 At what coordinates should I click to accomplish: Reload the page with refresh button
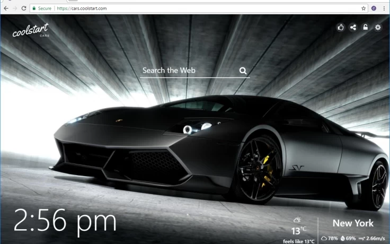pyautogui.click(x=24, y=8)
